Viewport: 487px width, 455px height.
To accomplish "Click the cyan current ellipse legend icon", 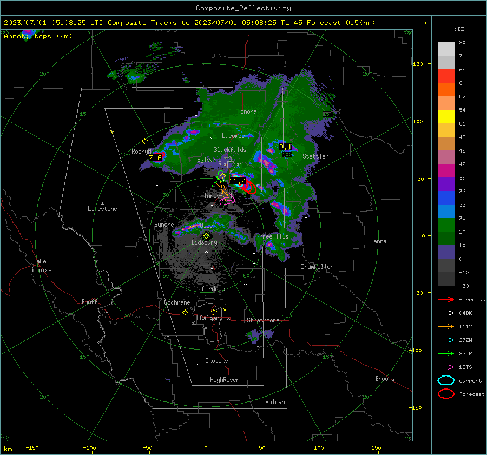I will [x=446, y=380].
